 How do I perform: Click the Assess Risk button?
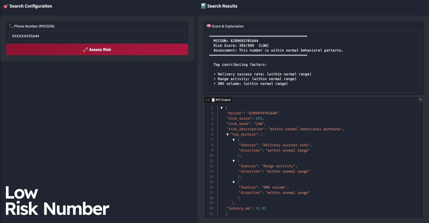coord(97,50)
